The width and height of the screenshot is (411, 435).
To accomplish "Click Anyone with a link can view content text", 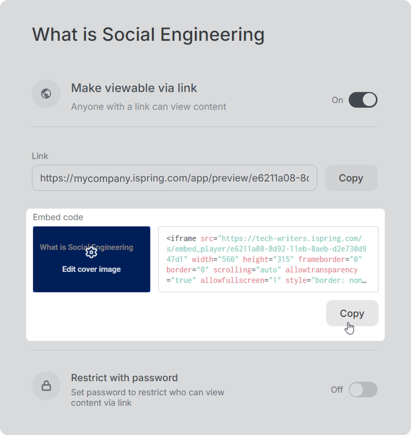I will pyautogui.click(x=148, y=107).
